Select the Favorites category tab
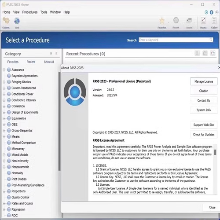Screen dimensions: 220x220 (13, 62)
